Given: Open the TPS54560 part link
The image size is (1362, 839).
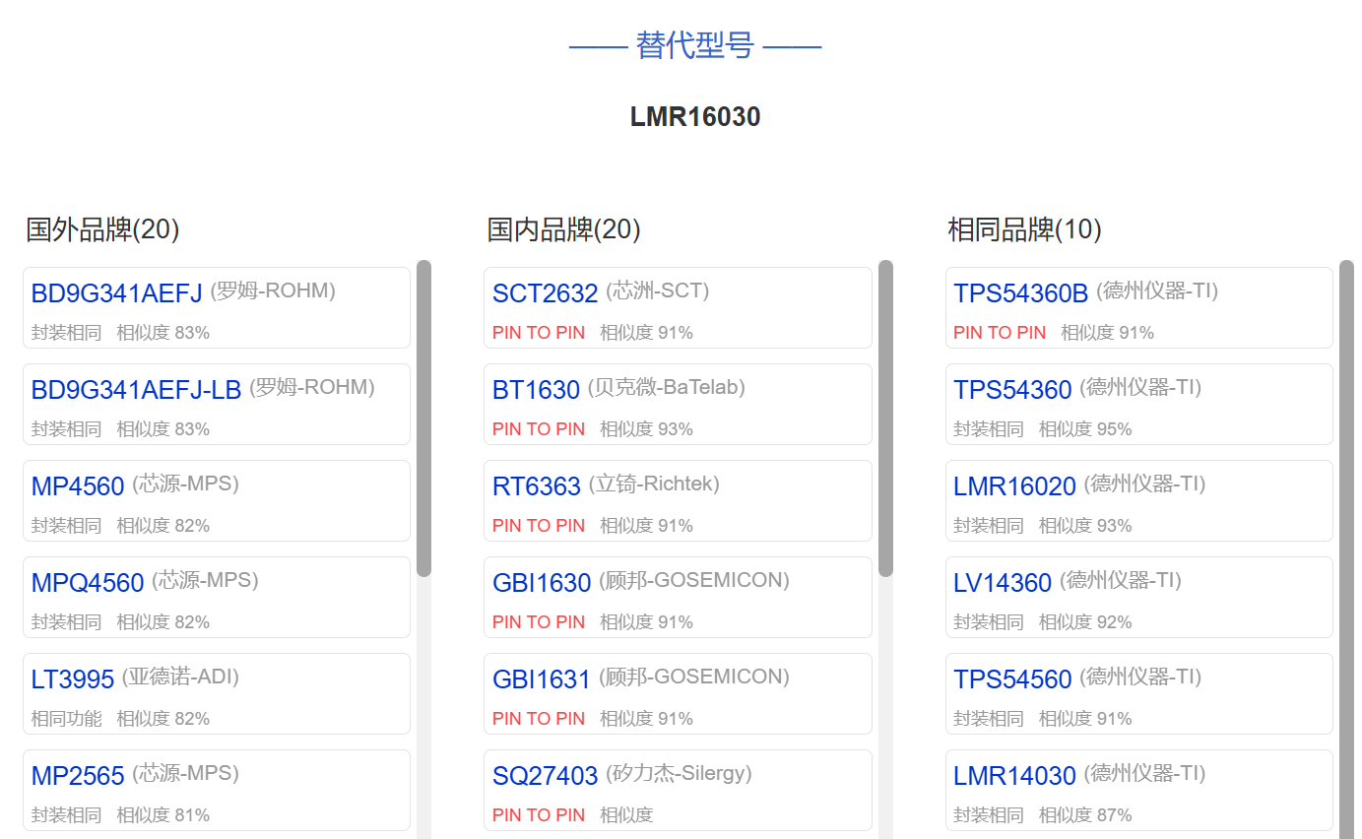Looking at the screenshot, I should click(x=1012, y=679).
